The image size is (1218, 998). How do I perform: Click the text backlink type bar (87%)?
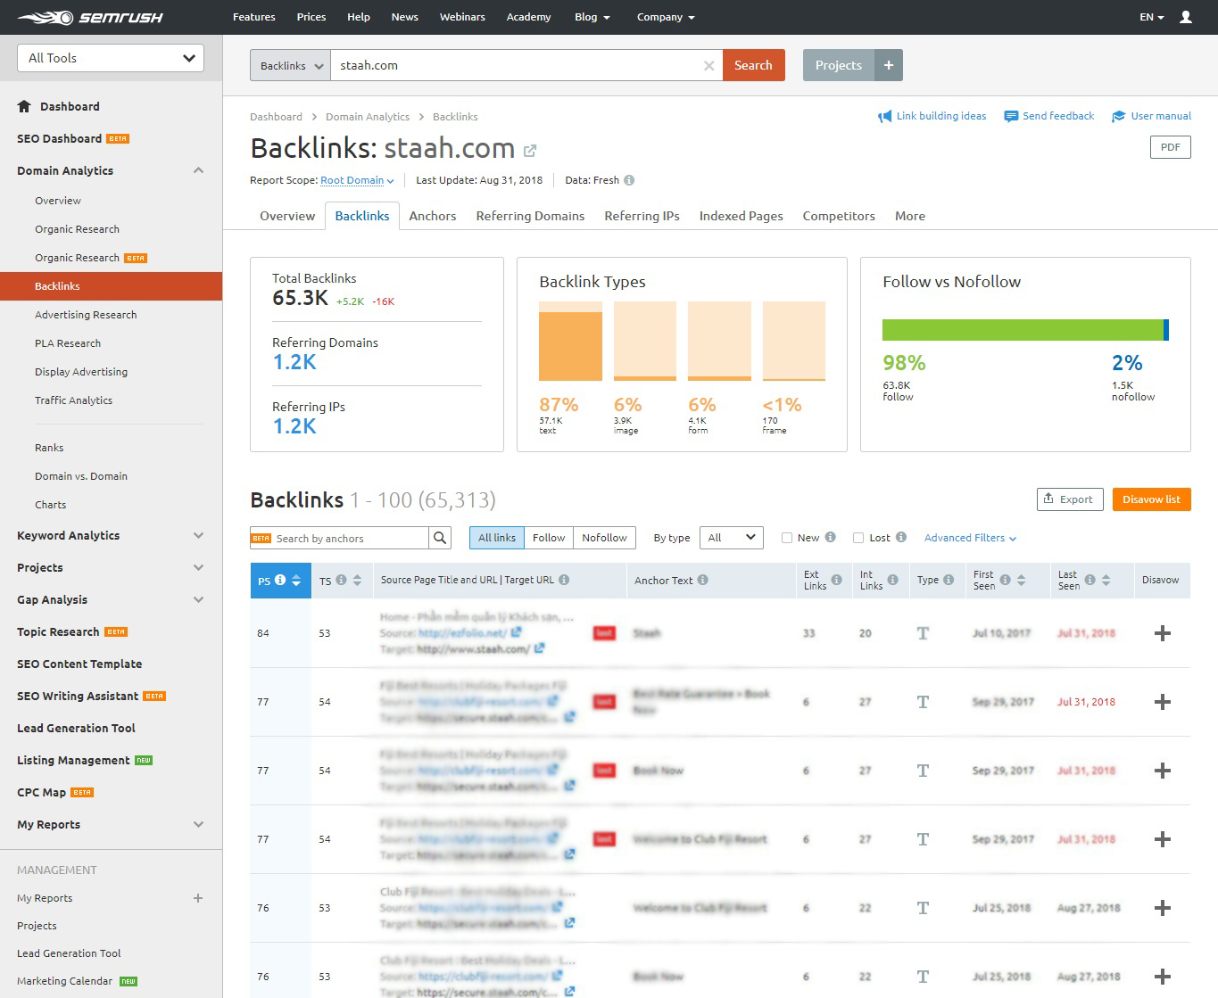[x=571, y=342]
